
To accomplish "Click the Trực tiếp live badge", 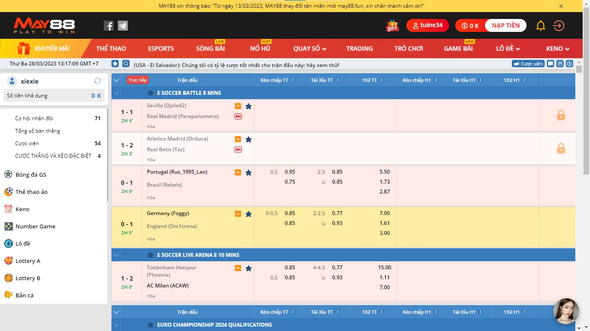I will tap(137, 80).
